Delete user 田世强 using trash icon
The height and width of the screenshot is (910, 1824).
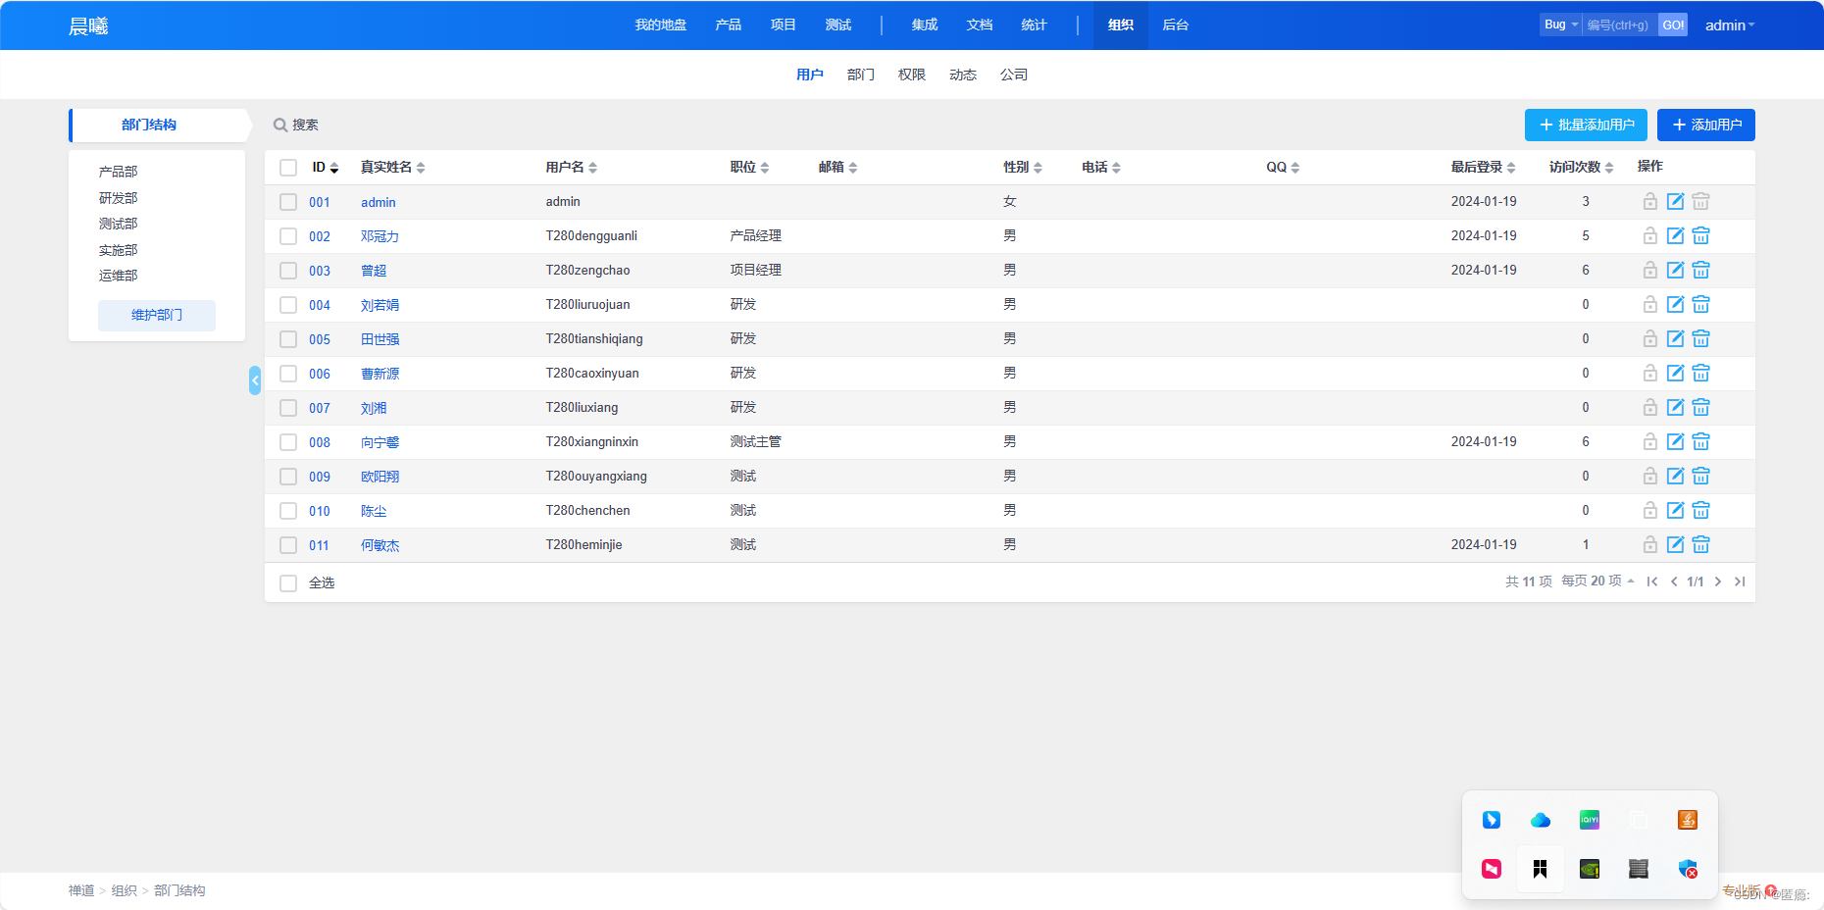pos(1701,338)
